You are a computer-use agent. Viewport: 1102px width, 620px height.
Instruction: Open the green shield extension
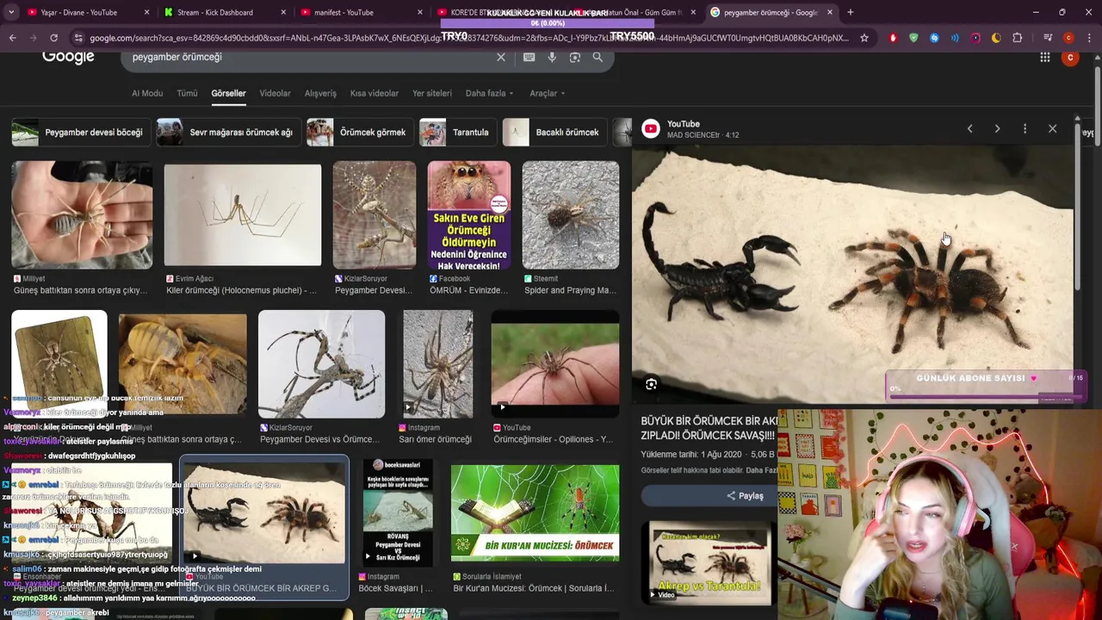pos(913,38)
